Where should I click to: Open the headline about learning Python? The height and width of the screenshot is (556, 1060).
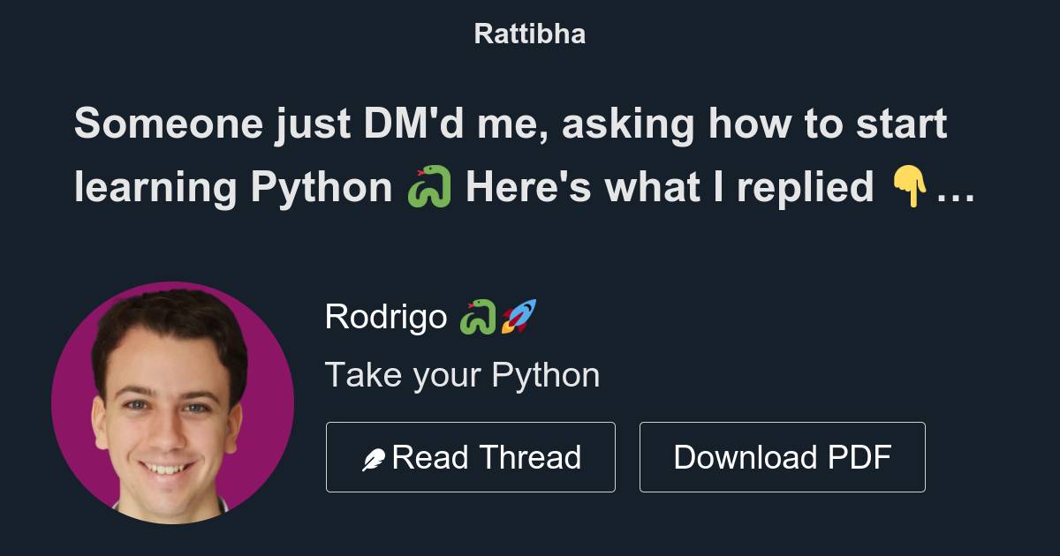(x=512, y=154)
